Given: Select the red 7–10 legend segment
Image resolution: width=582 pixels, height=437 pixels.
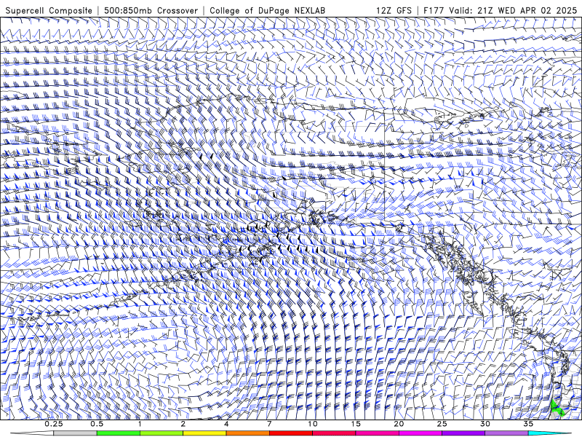Looking at the screenshot, I should tap(291, 433).
